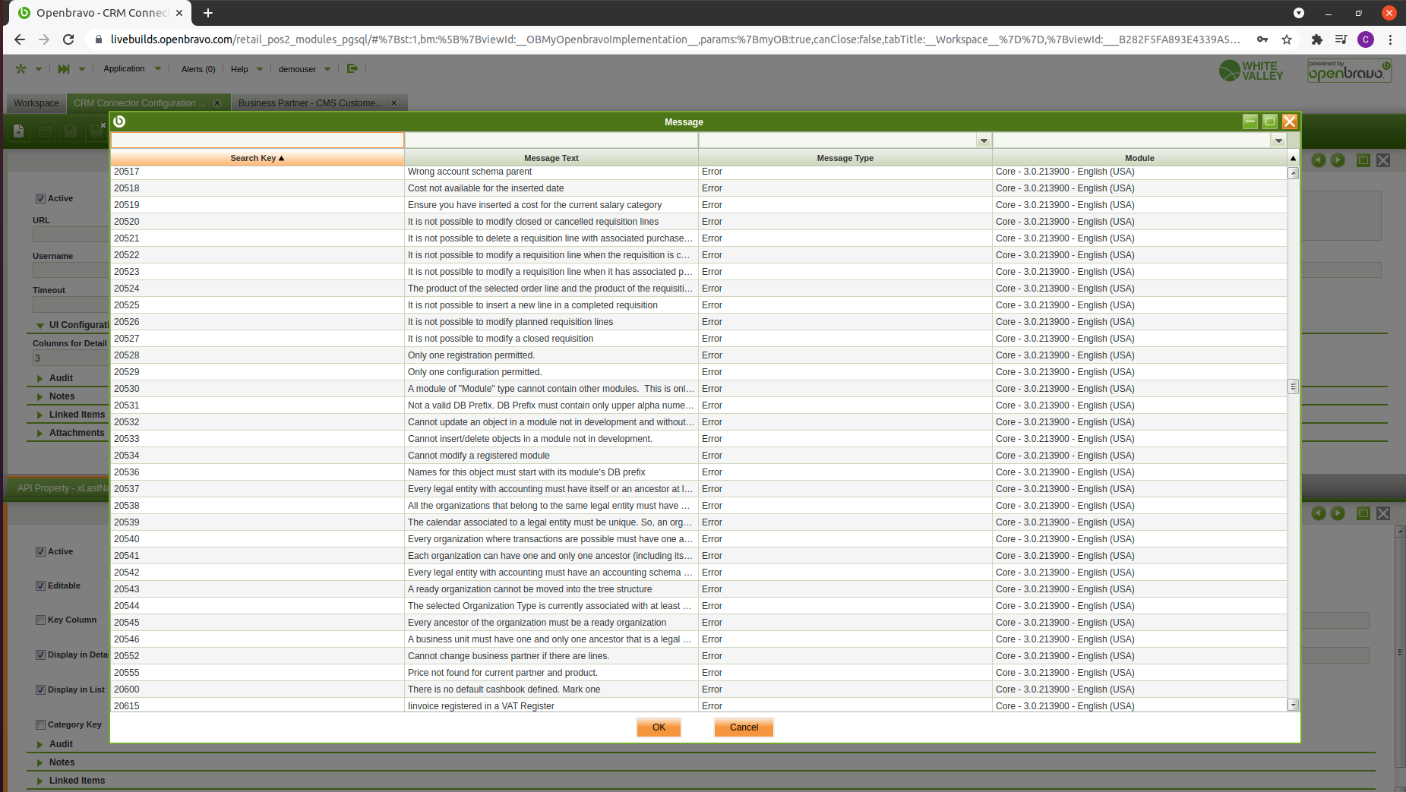Maximize the API Property section
This screenshot has width=1406, height=792.
pos(1363,513)
